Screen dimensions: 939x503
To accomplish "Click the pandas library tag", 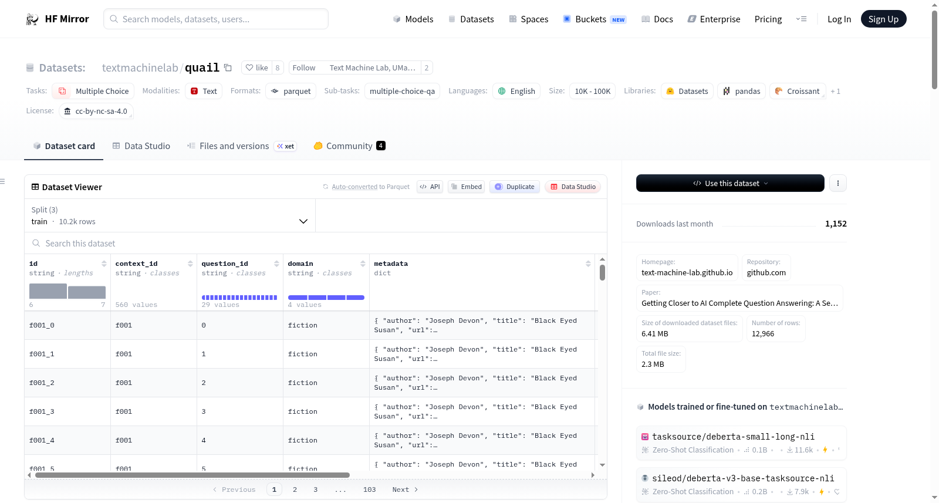I will tap(741, 91).
